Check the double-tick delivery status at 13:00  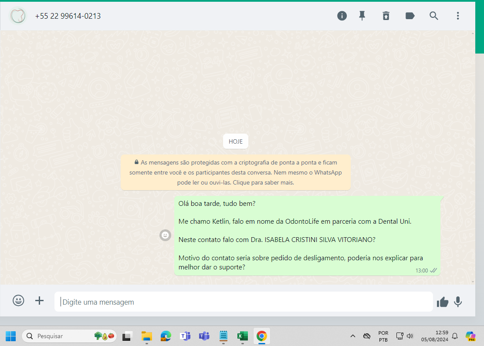click(x=433, y=270)
